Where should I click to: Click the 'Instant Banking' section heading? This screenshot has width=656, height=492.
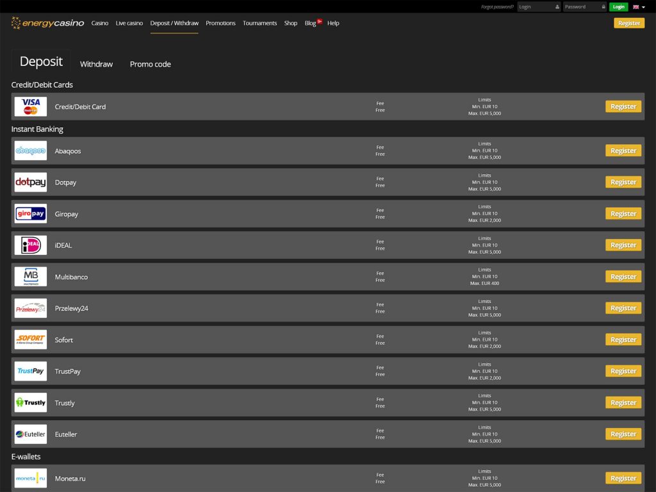pyautogui.click(x=37, y=129)
